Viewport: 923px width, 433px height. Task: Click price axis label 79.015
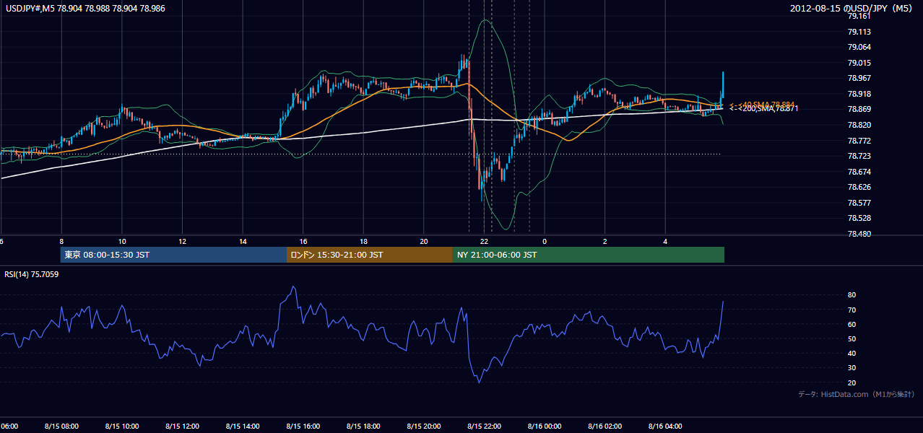tap(859, 63)
